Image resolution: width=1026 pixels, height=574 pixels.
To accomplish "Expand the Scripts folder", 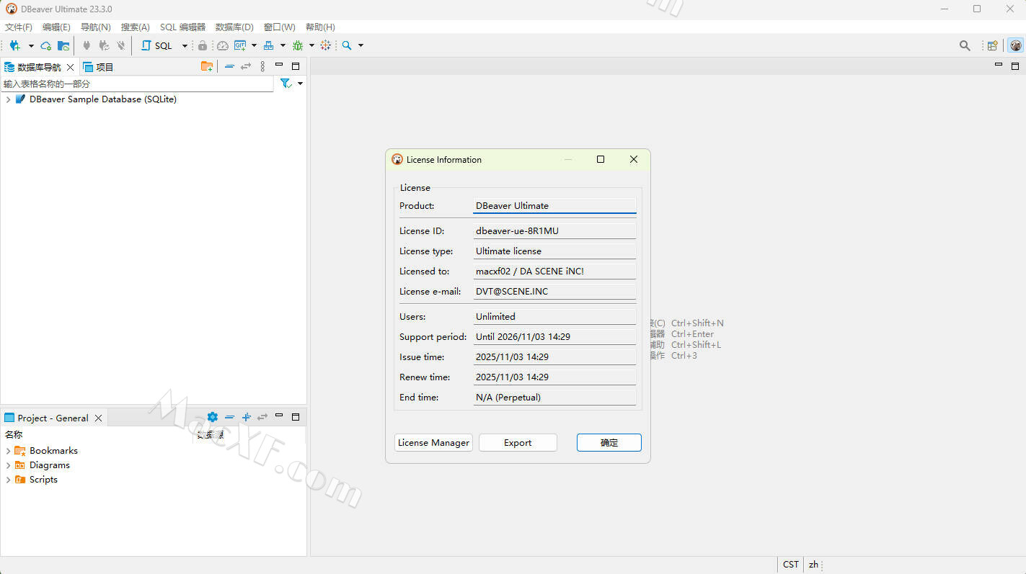I will [x=8, y=480].
